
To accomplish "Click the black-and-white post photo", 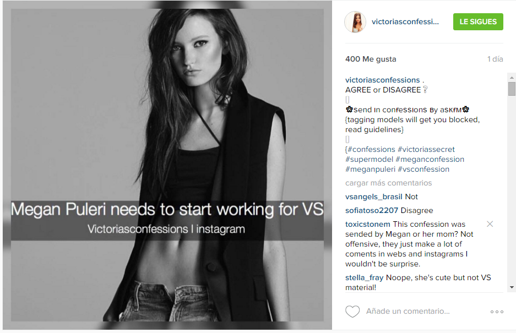I will (167, 165).
